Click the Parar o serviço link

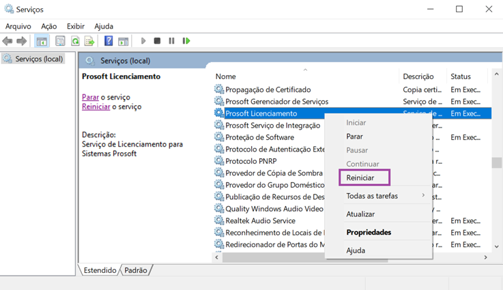pos(91,97)
